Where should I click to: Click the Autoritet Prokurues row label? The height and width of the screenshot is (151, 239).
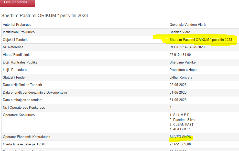pyautogui.click(x=17, y=25)
